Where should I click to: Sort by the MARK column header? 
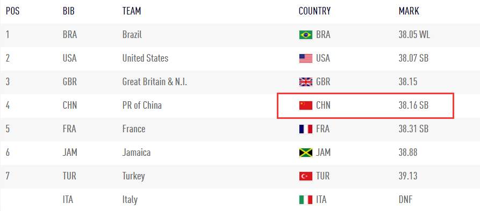click(409, 11)
